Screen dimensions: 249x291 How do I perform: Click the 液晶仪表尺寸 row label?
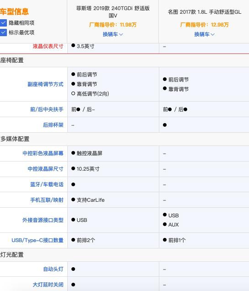pos(48,46)
